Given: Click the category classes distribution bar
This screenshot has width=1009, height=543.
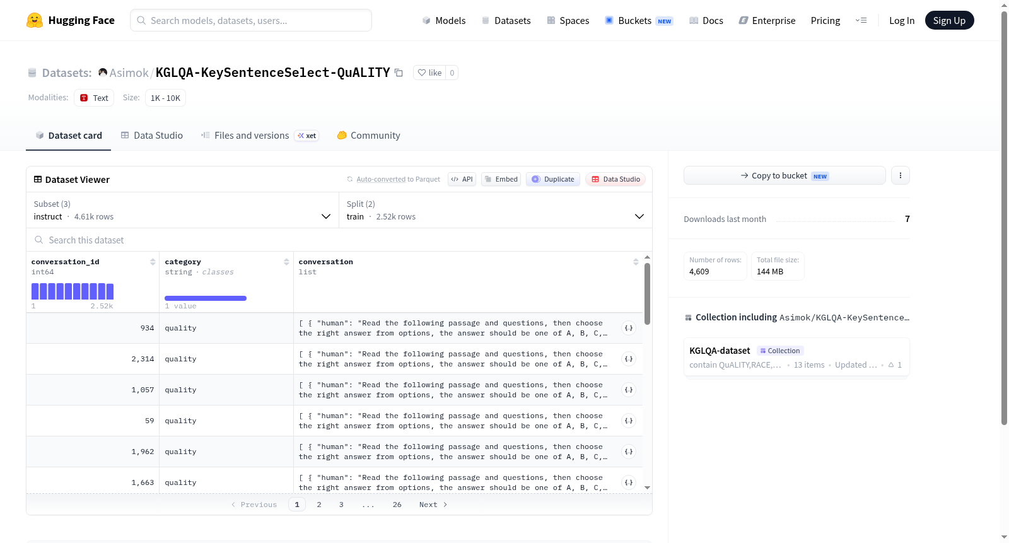Looking at the screenshot, I should [206, 298].
